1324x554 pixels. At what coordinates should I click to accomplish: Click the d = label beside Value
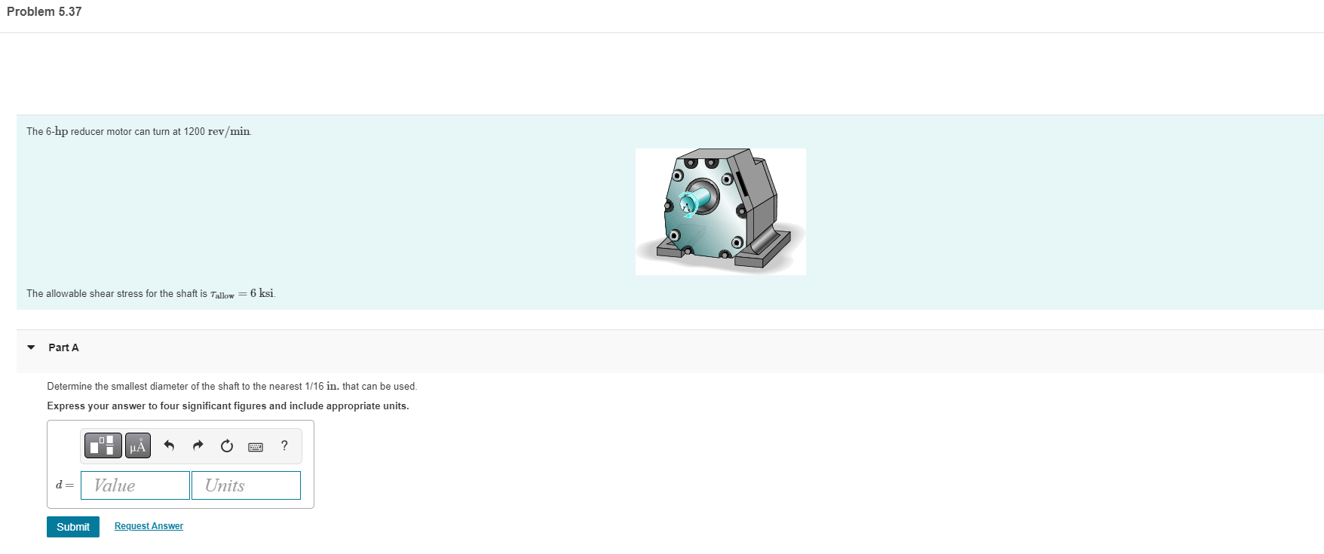click(65, 485)
